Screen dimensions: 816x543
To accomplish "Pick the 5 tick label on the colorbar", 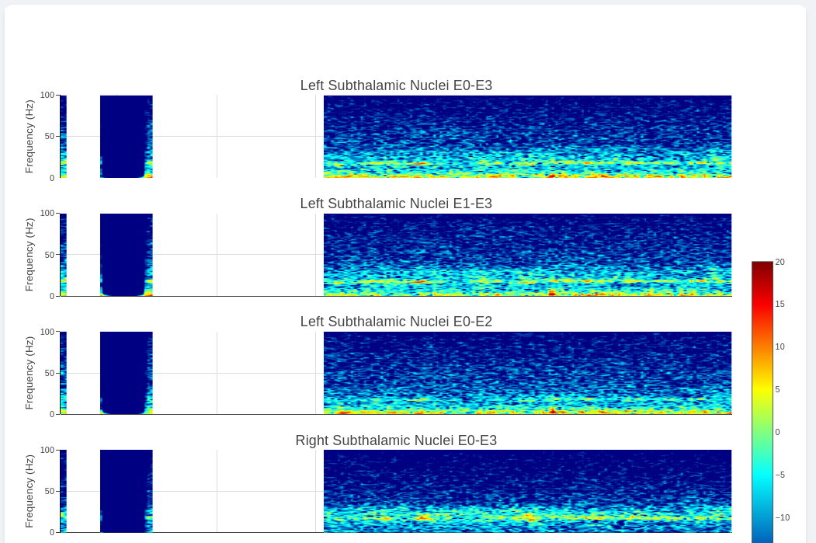I will (x=777, y=389).
